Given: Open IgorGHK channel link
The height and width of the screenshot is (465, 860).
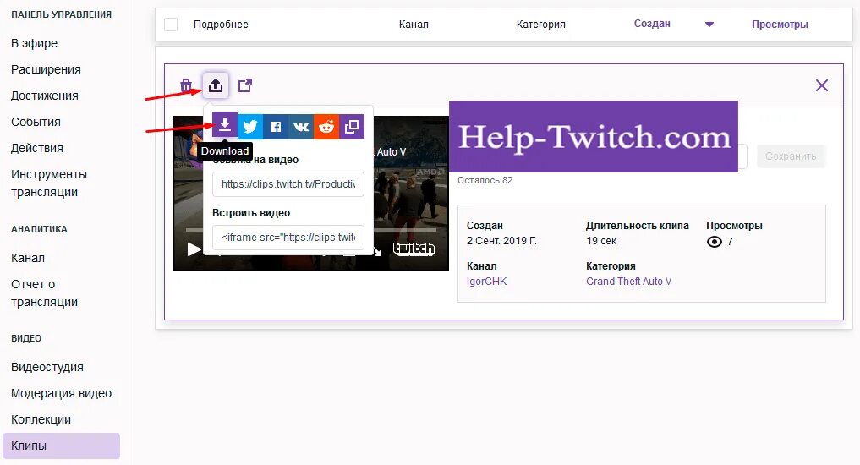Looking at the screenshot, I should point(486,282).
